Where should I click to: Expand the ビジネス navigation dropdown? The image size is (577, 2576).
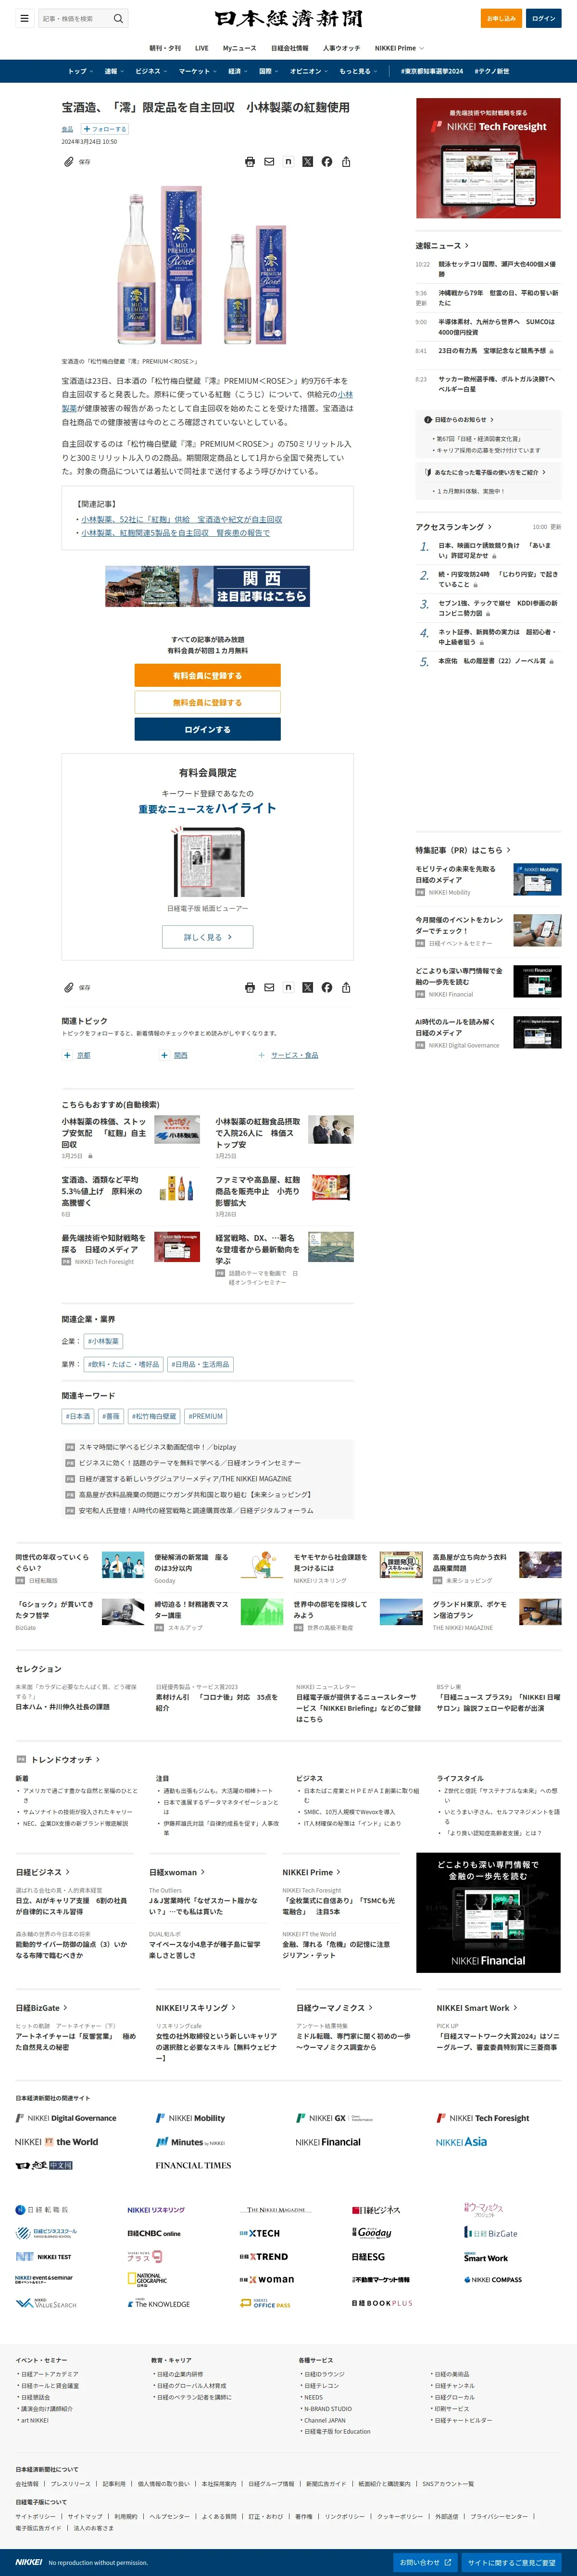(151, 71)
